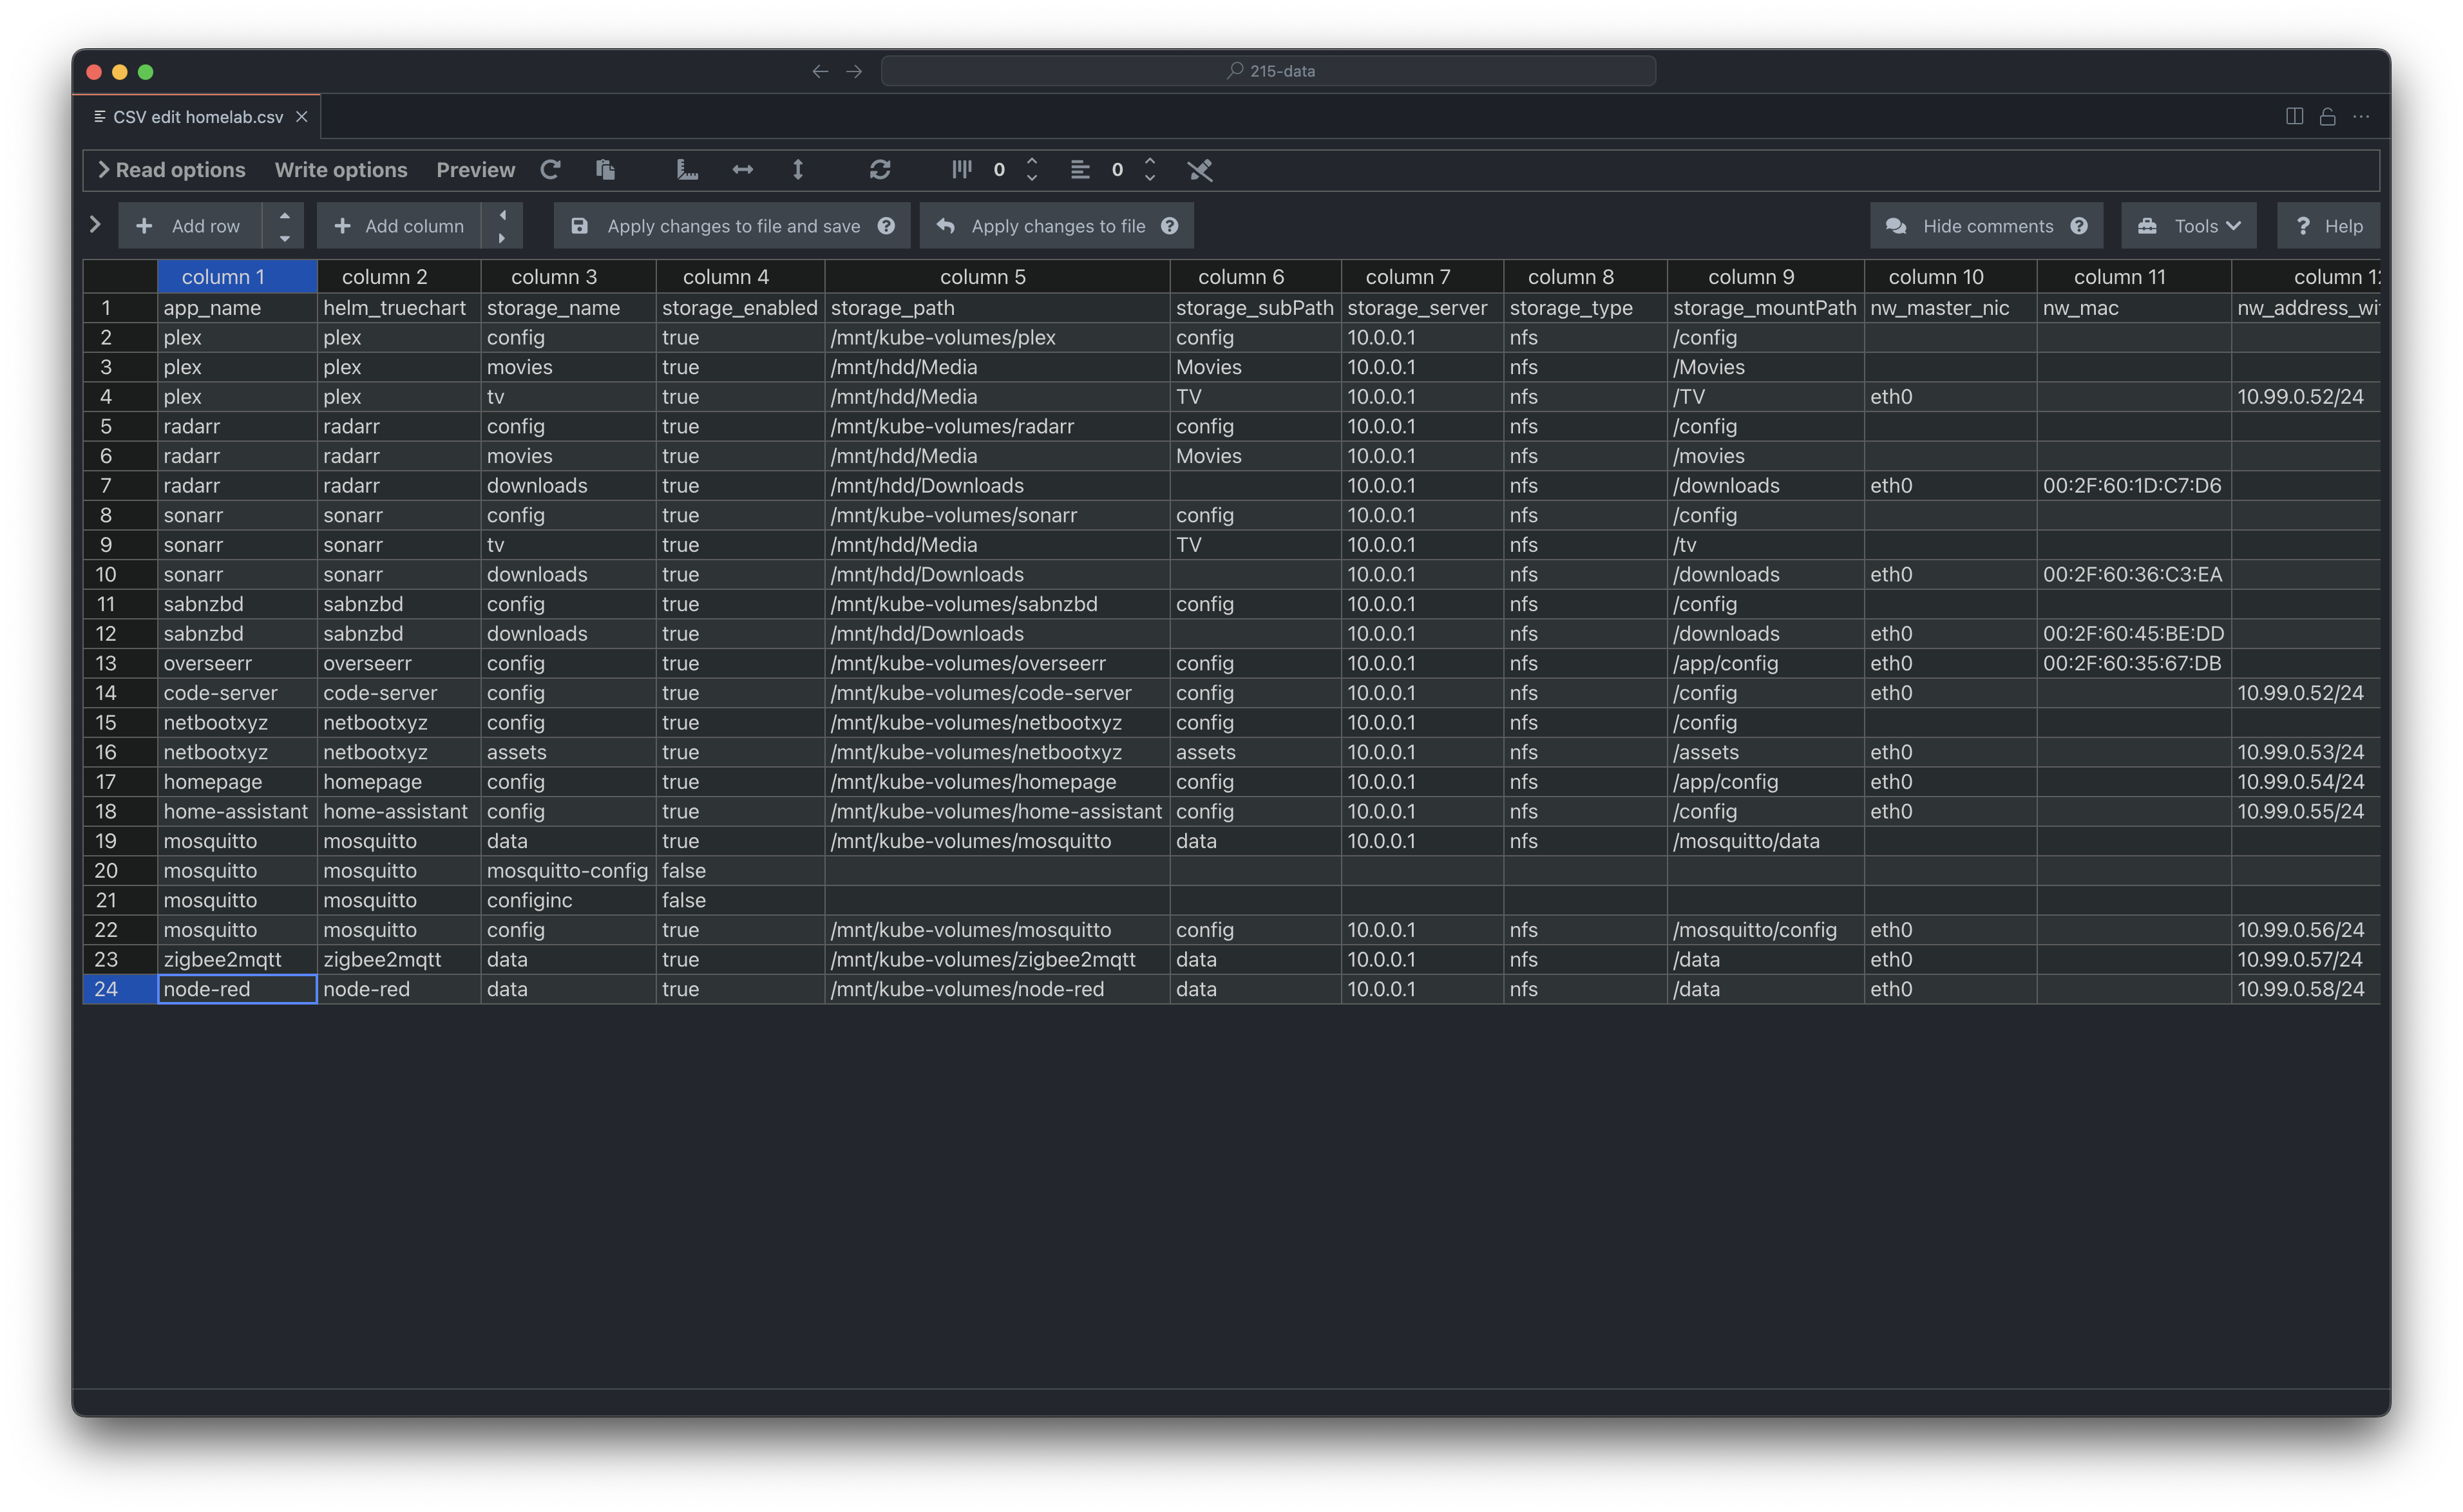Image resolution: width=2463 pixels, height=1512 pixels.
Task: Click the Add column button
Action: pyautogui.click(x=399, y=226)
